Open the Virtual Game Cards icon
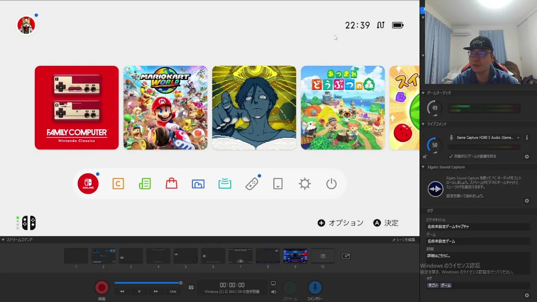 point(278,184)
